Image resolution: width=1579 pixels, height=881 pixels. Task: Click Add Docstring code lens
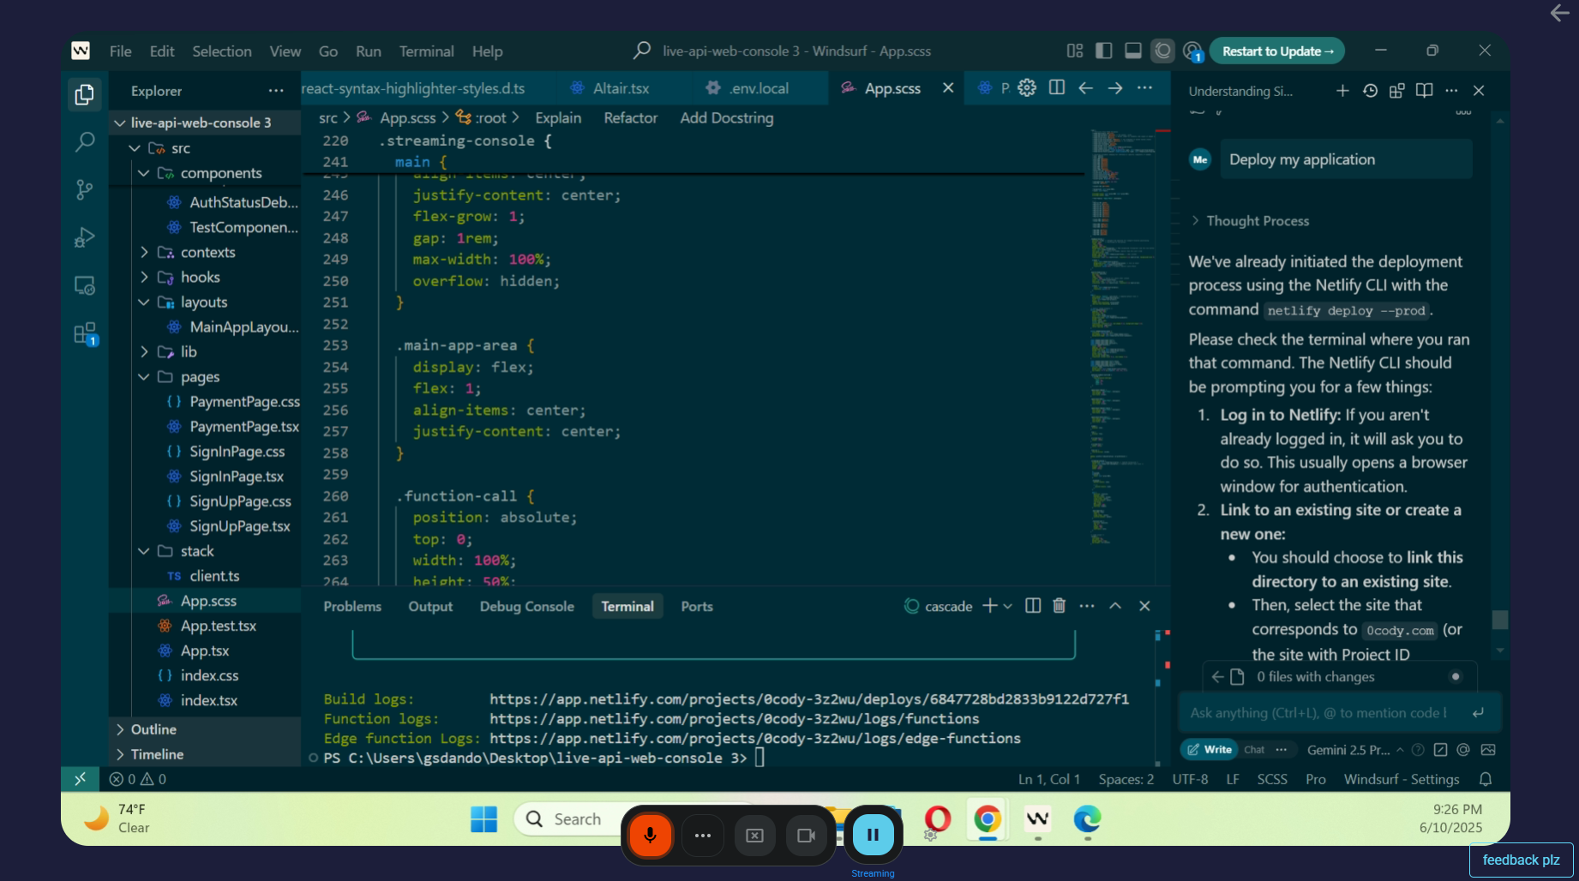click(x=726, y=117)
